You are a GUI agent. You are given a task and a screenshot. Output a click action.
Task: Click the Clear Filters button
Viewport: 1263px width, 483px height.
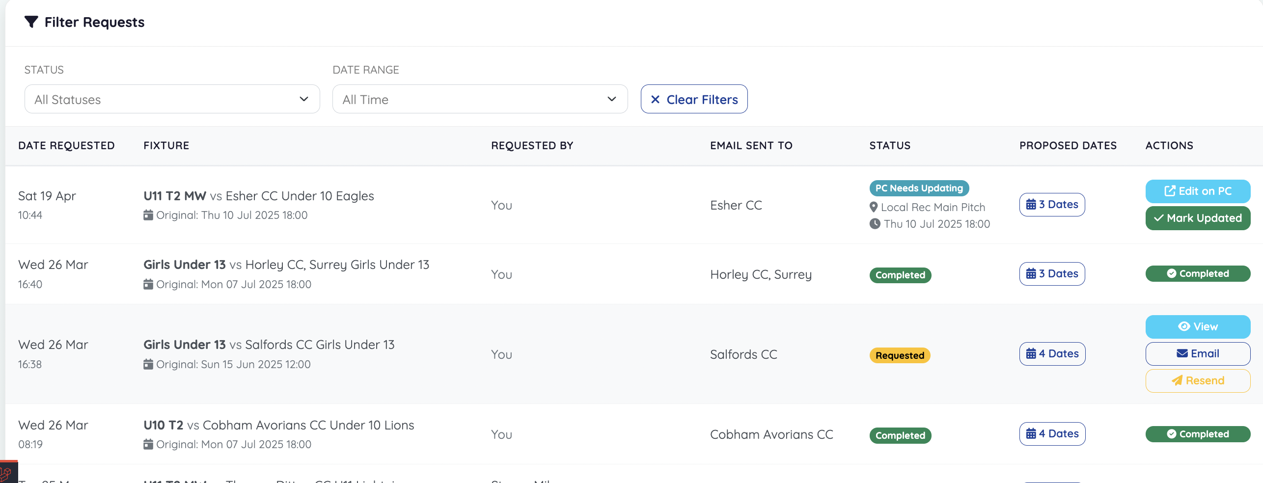pyautogui.click(x=694, y=99)
